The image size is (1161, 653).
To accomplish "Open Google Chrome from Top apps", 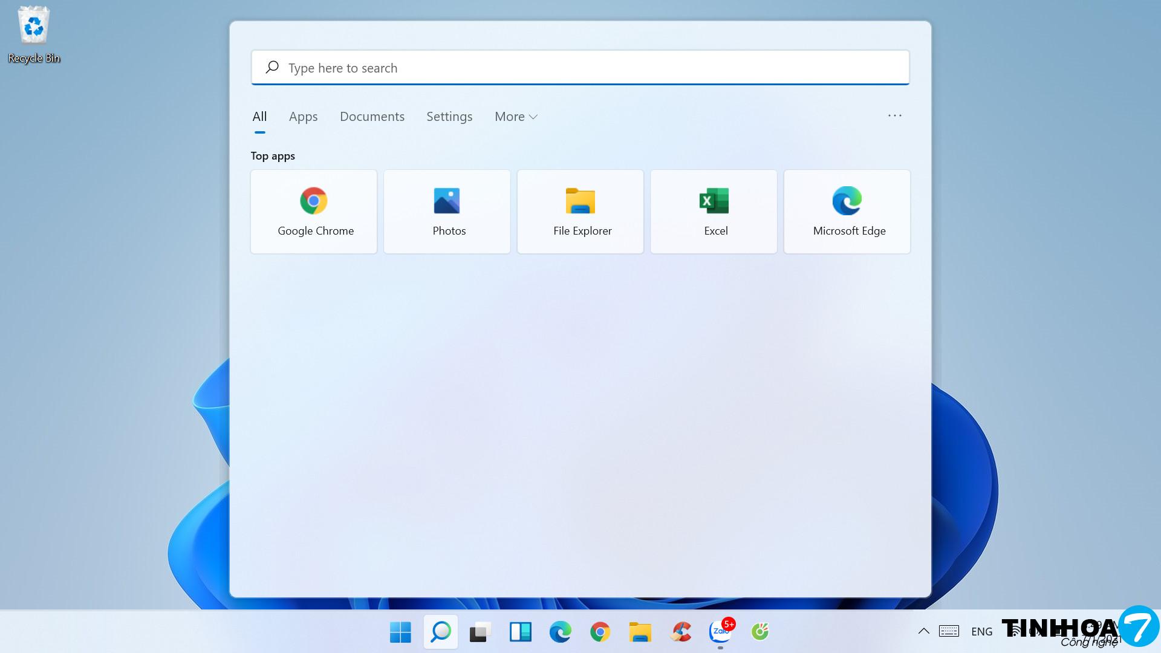I will [314, 212].
